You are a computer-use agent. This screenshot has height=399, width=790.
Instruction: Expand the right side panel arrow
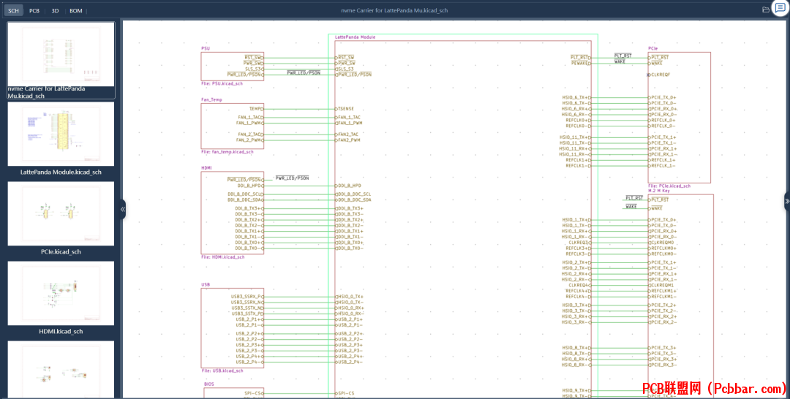click(787, 201)
